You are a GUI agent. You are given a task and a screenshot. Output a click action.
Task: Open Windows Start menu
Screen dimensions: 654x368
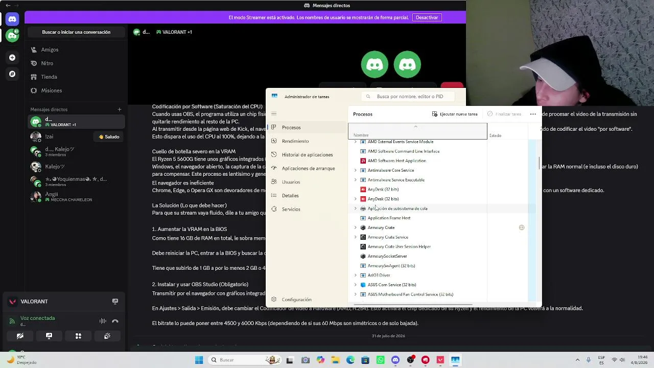[x=199, y=360]
